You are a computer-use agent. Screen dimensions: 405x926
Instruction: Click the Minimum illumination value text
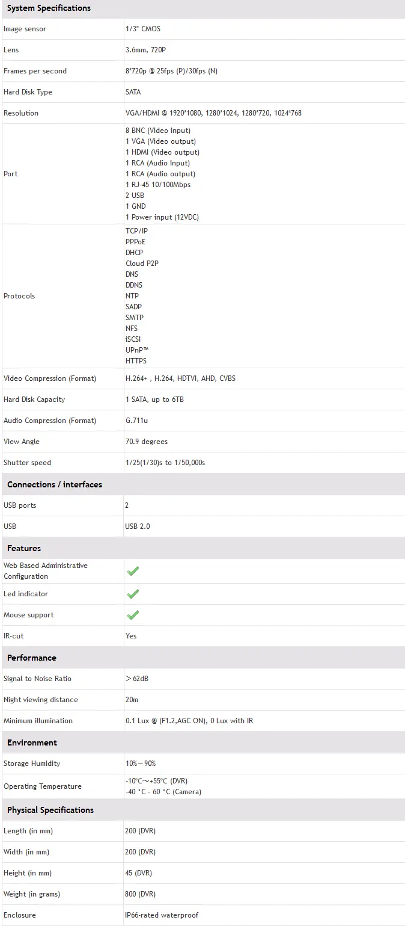pyautogui.click(x=189, y=721)
